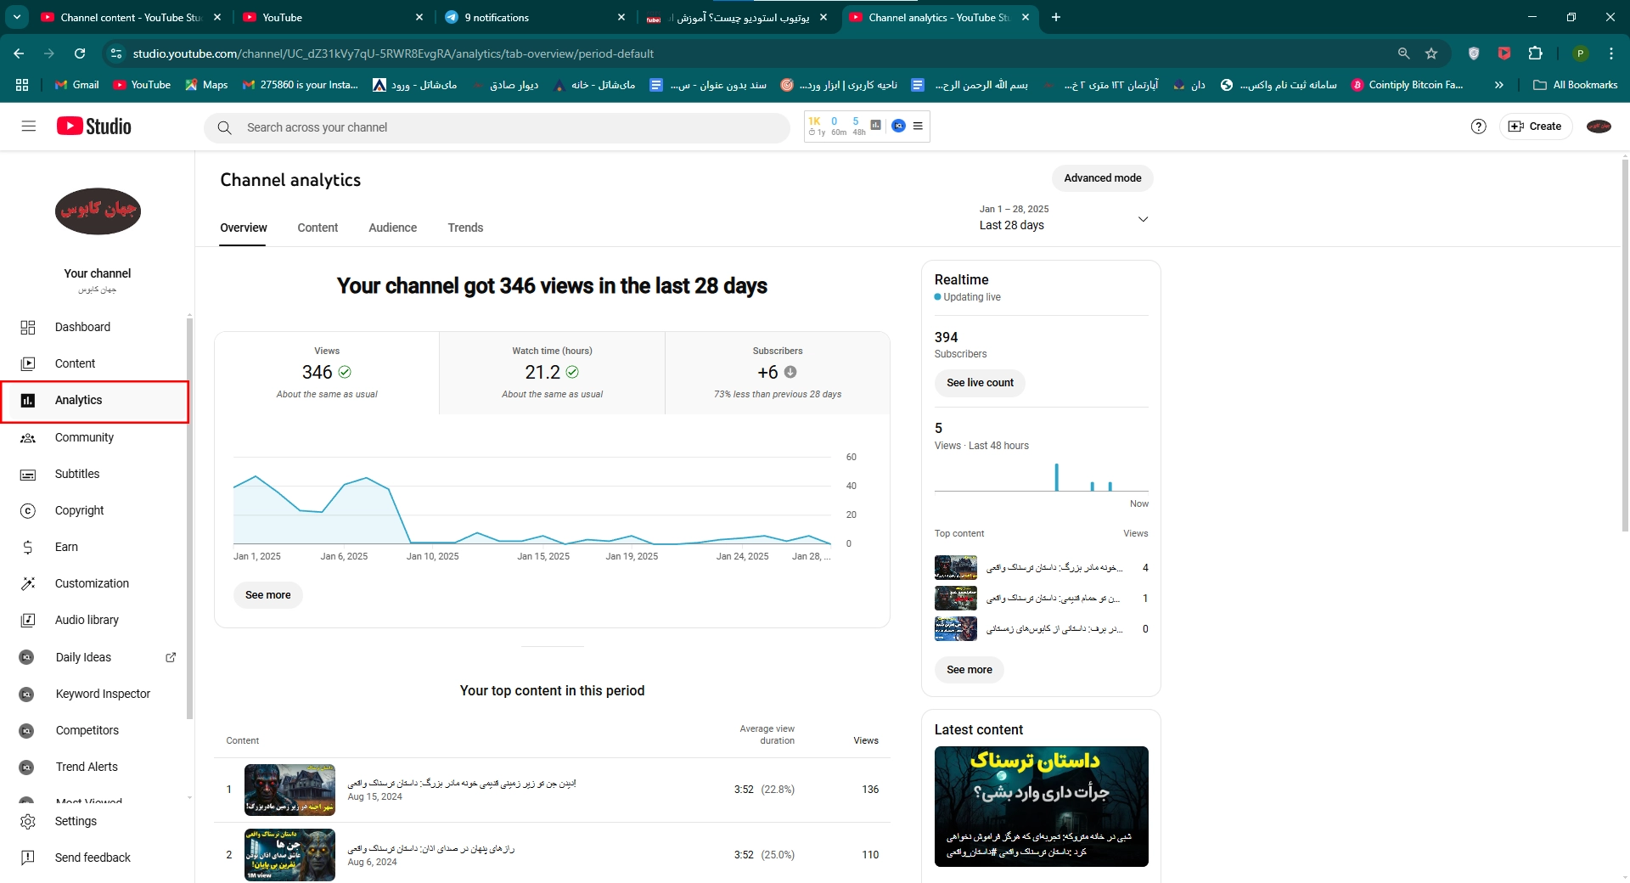Open the hamburger menu beside Studio logo

pos(29,127)
